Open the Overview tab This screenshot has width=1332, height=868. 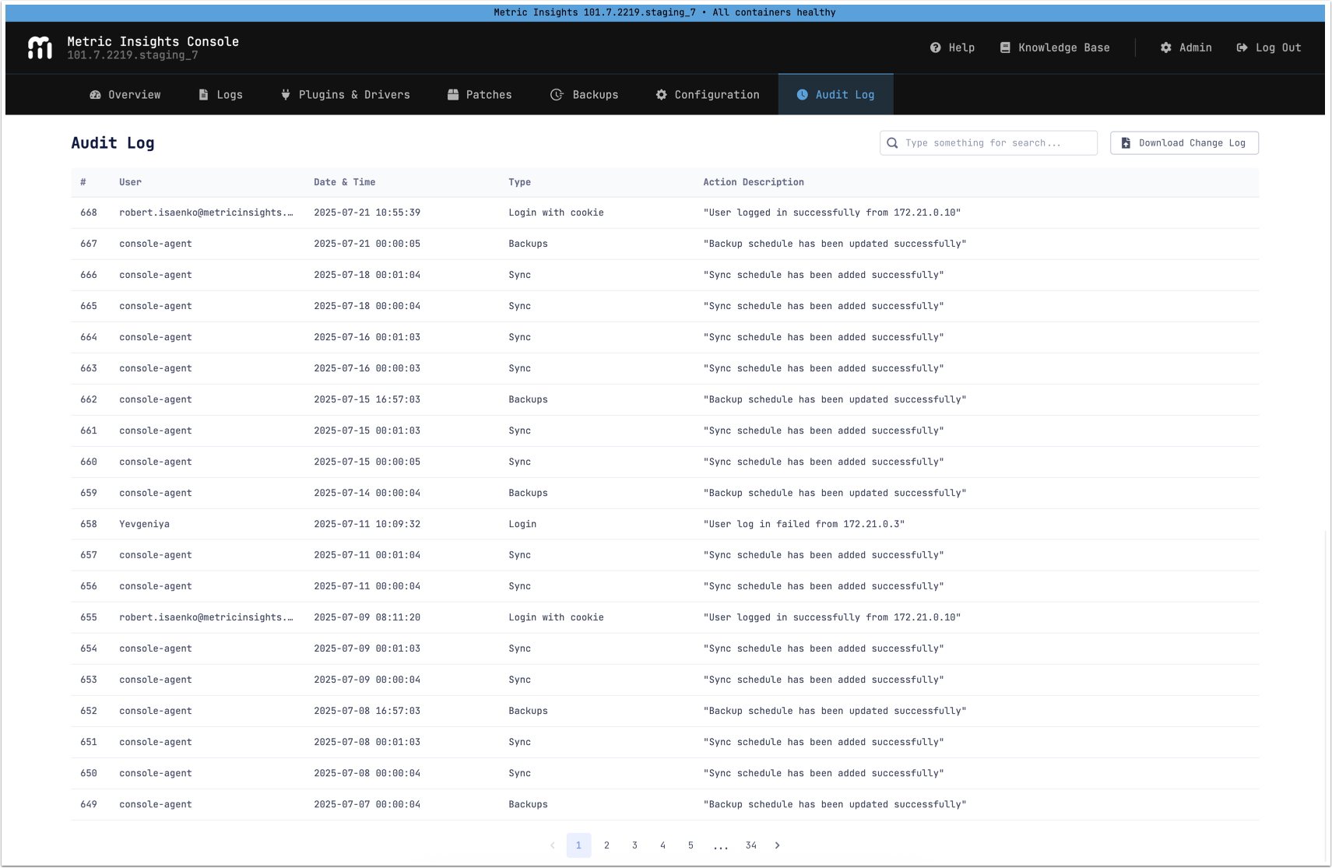(125, 95)
